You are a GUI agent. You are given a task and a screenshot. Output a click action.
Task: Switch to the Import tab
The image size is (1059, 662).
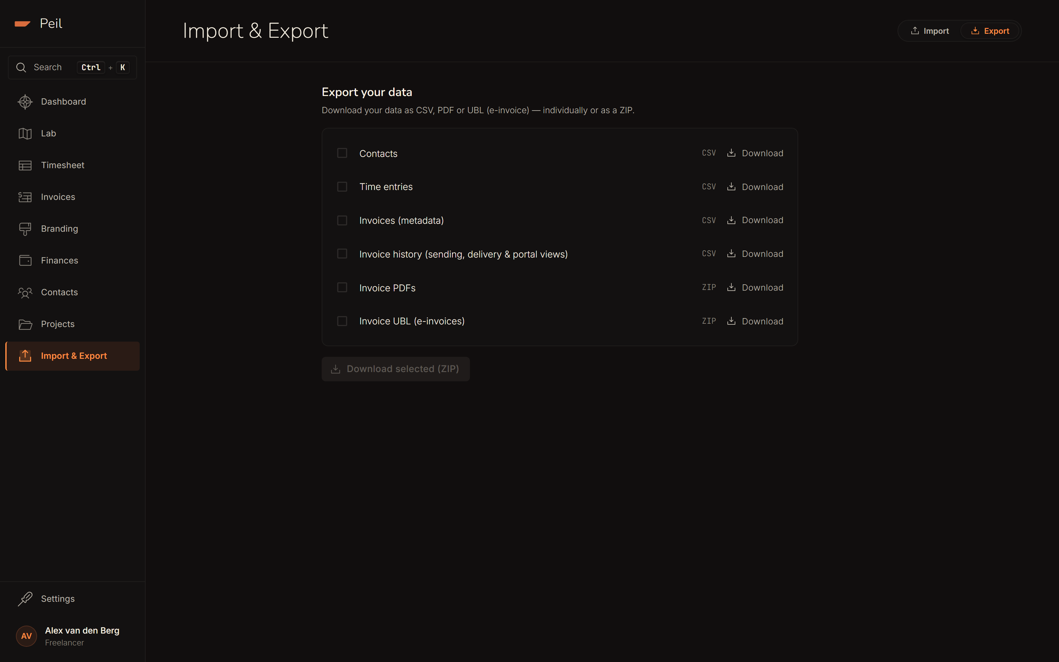coord(930,31)
